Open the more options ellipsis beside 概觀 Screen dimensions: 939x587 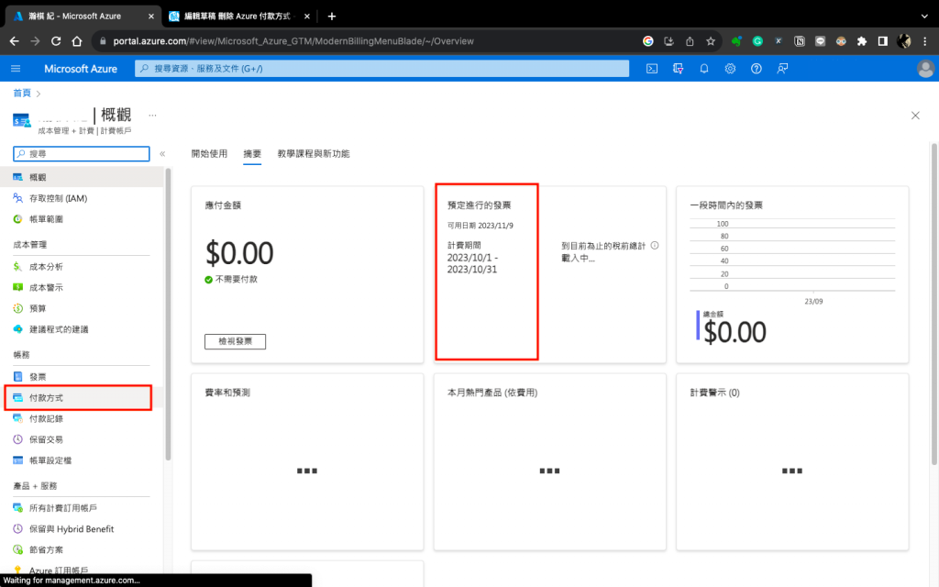(153, 115)
